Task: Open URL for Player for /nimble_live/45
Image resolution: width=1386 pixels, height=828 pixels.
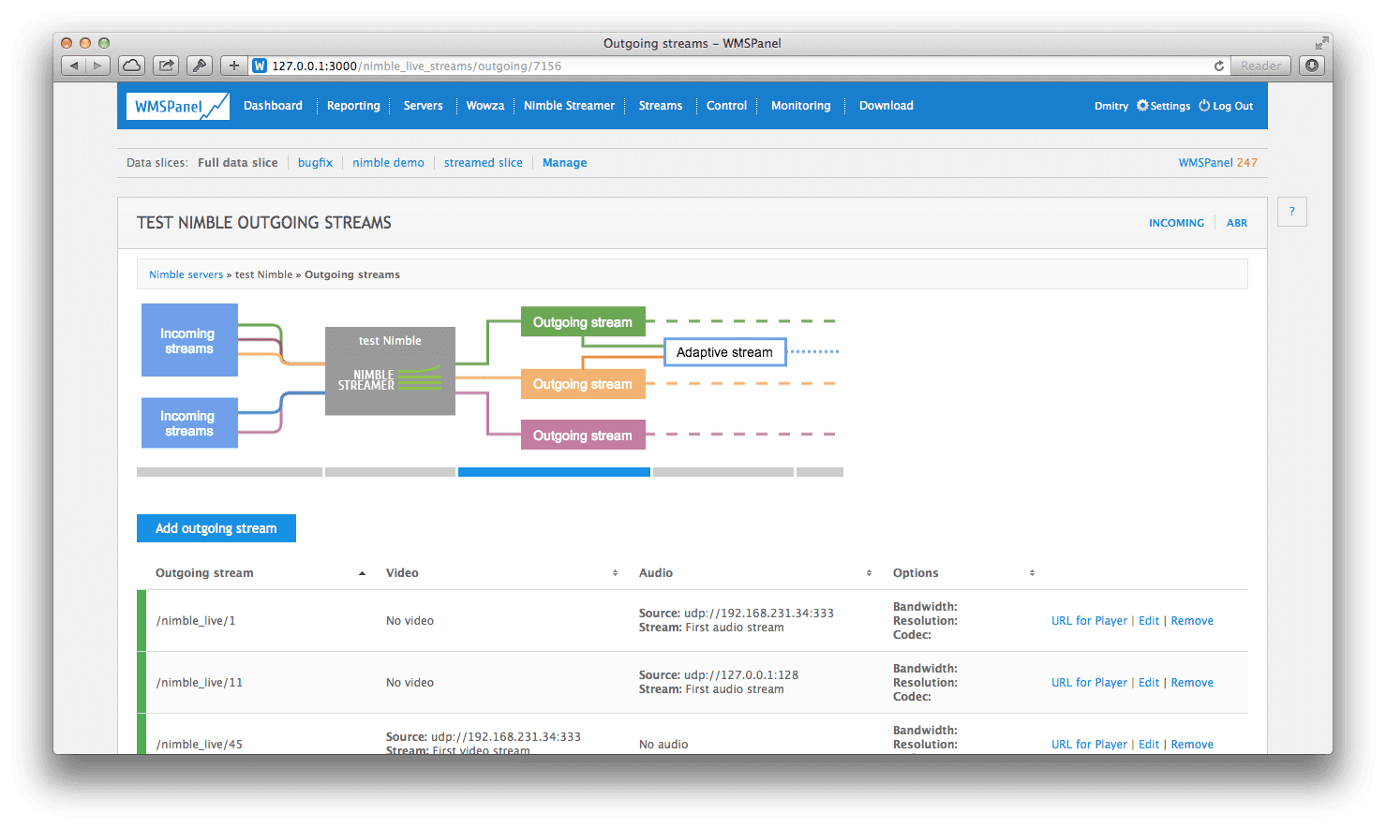Action: [1089, 745]
